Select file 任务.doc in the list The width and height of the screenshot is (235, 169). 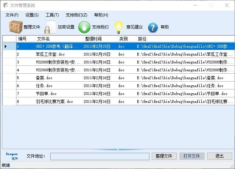(x=44, y=86)
